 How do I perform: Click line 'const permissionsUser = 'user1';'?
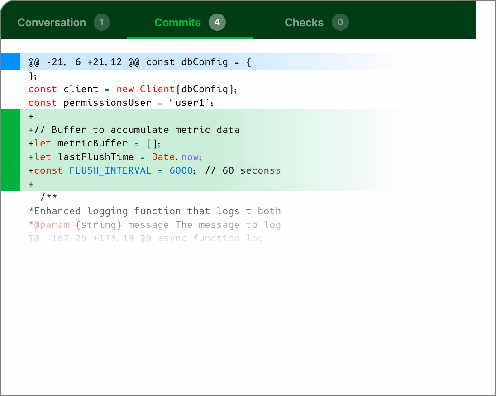tap(121, 103)
